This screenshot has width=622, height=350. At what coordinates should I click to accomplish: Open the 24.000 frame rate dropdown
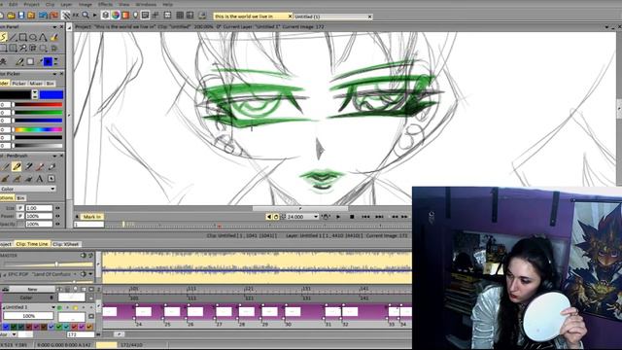[316, 217]
